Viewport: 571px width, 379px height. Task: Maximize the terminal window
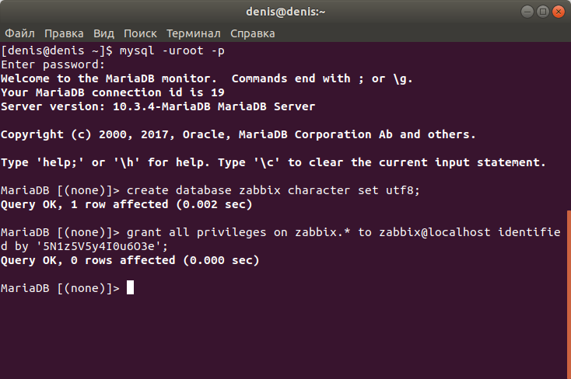coord(542,12)
